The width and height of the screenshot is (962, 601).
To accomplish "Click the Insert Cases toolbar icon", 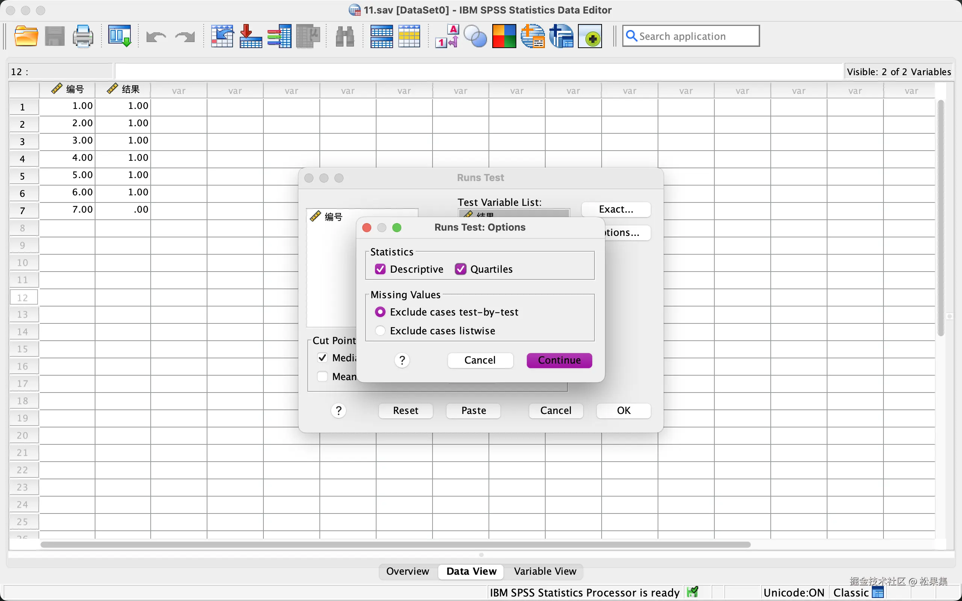I will (x=381, y=36).
